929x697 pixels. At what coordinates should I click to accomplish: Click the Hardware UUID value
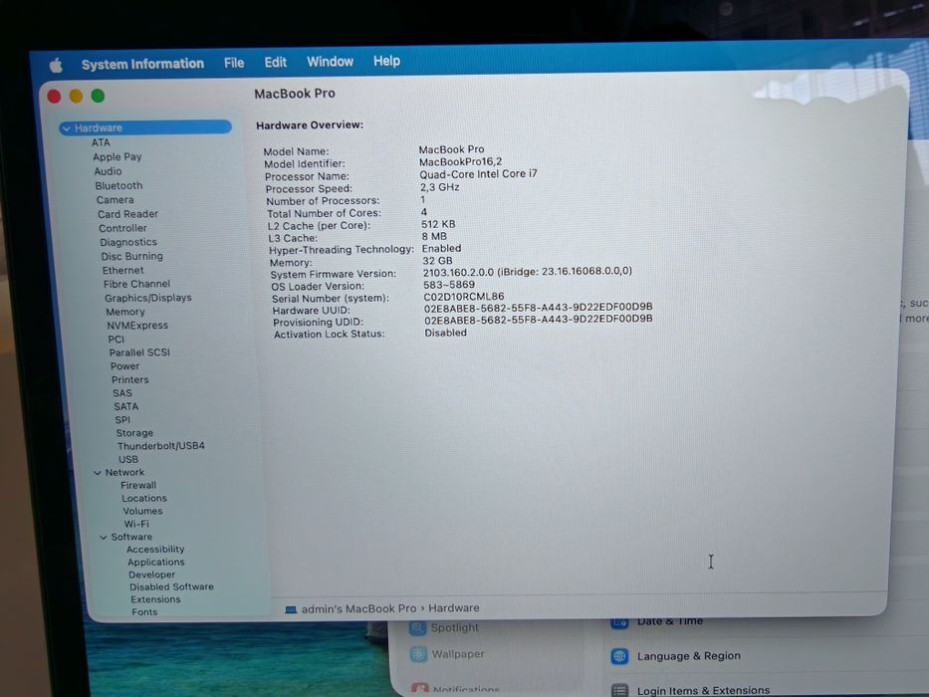pos(538,307)
